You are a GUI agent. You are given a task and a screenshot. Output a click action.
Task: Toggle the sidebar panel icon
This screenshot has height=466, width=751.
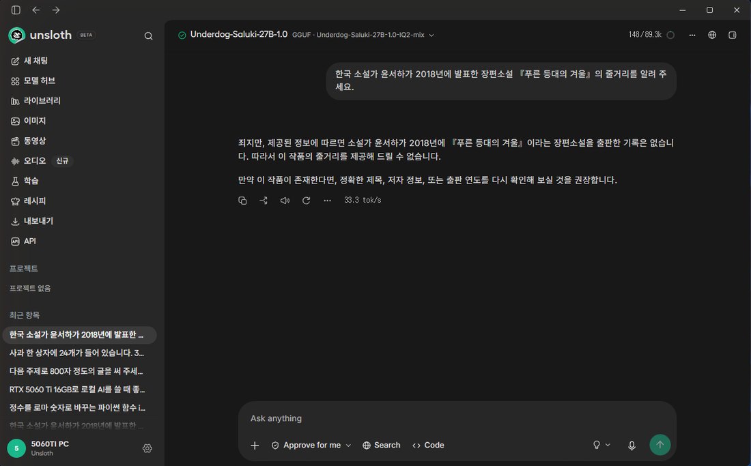(16, 10)
